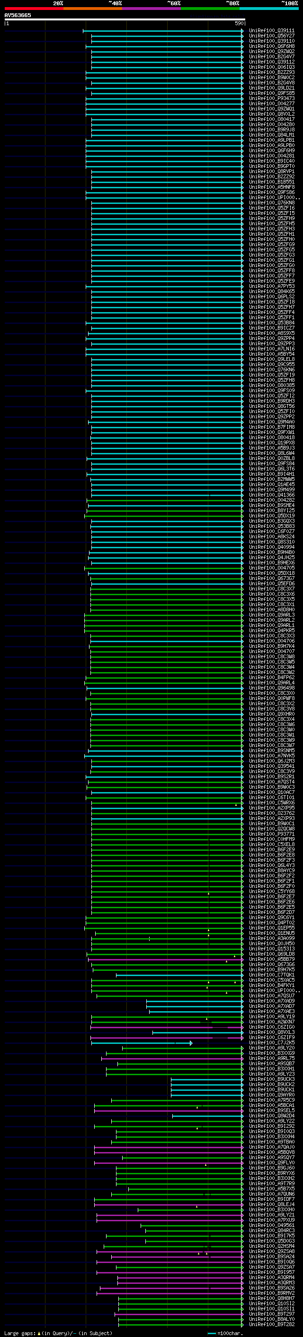Click the UniRef100_A7NVK5 label
The image size is (303, 1337).
(x=271, y=756)
